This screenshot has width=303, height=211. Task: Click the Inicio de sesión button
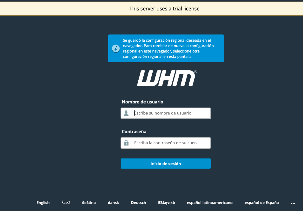(x=166, y=164)
